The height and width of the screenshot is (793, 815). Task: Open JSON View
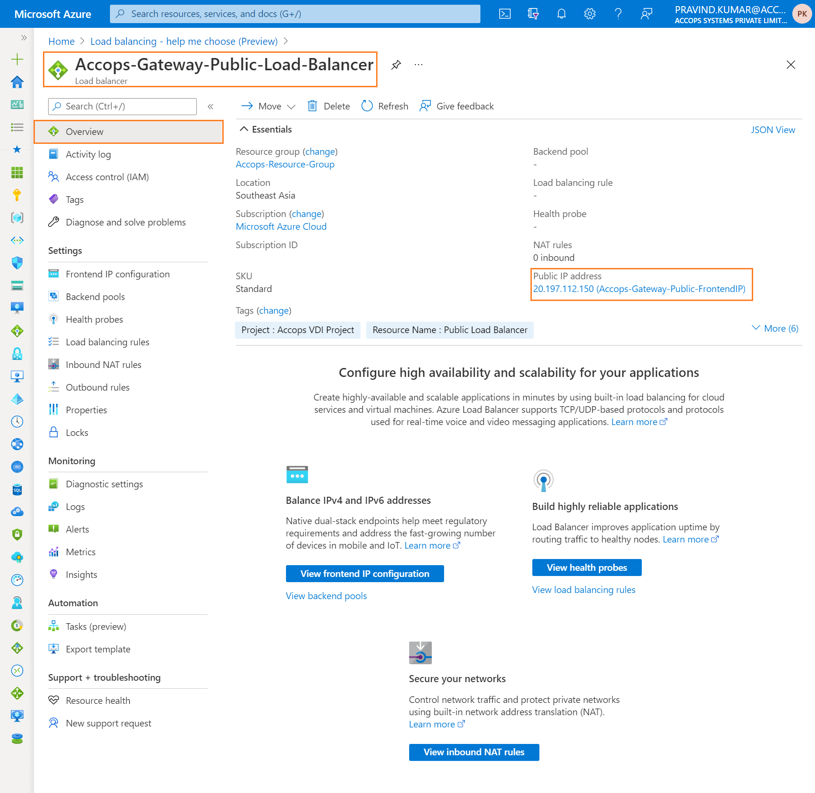click(773, 130)
